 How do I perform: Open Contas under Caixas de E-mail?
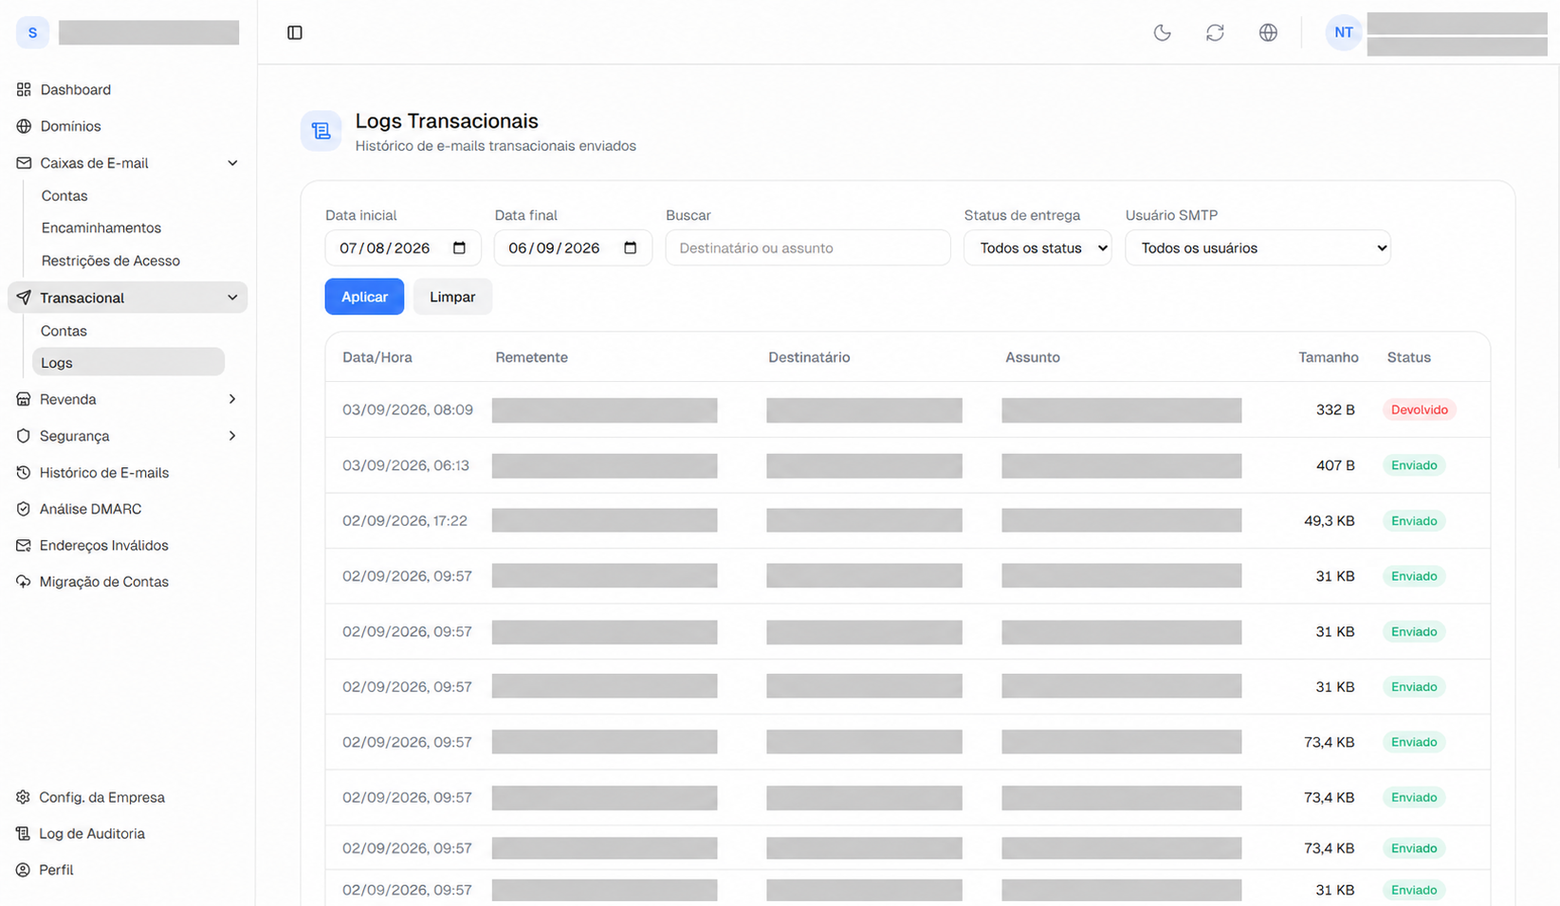pyautogui.click(x=64, y=195)
